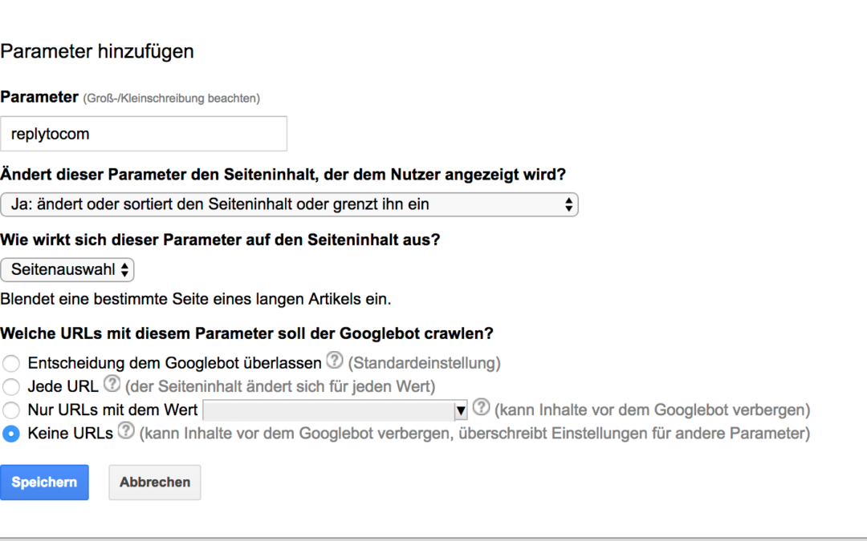Click help icon beside Entscheidung dem Googlebot überlassen
The height and width of the screenshot is (541, 867).
click(335, 361)
